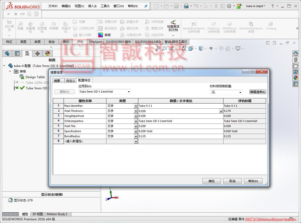301x223 pixels.
Task: Open the Design Library icon in task pane
Action: point(296,60)
